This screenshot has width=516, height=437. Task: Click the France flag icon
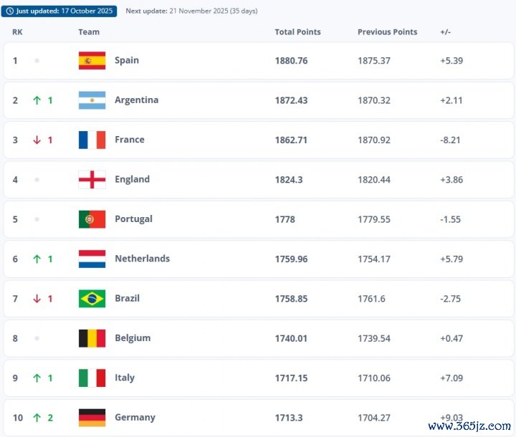tap(92, 140)
